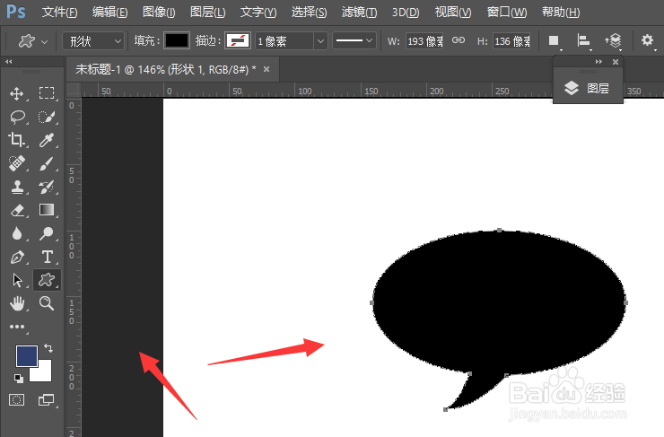Screen dimensions: 664x437
Task: Select the Eyedropper tool
Action: (x=47, y=140)
